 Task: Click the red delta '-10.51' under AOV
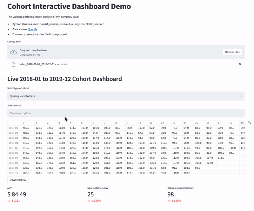pos(15,201)
